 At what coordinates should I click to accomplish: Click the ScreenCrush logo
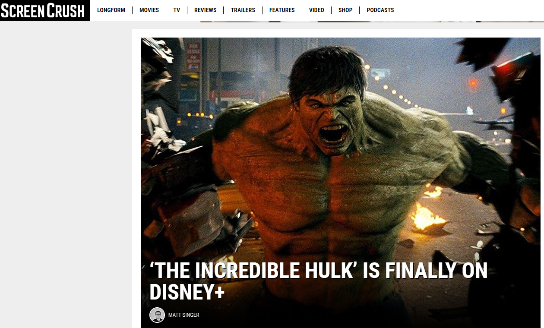(45, 10)
